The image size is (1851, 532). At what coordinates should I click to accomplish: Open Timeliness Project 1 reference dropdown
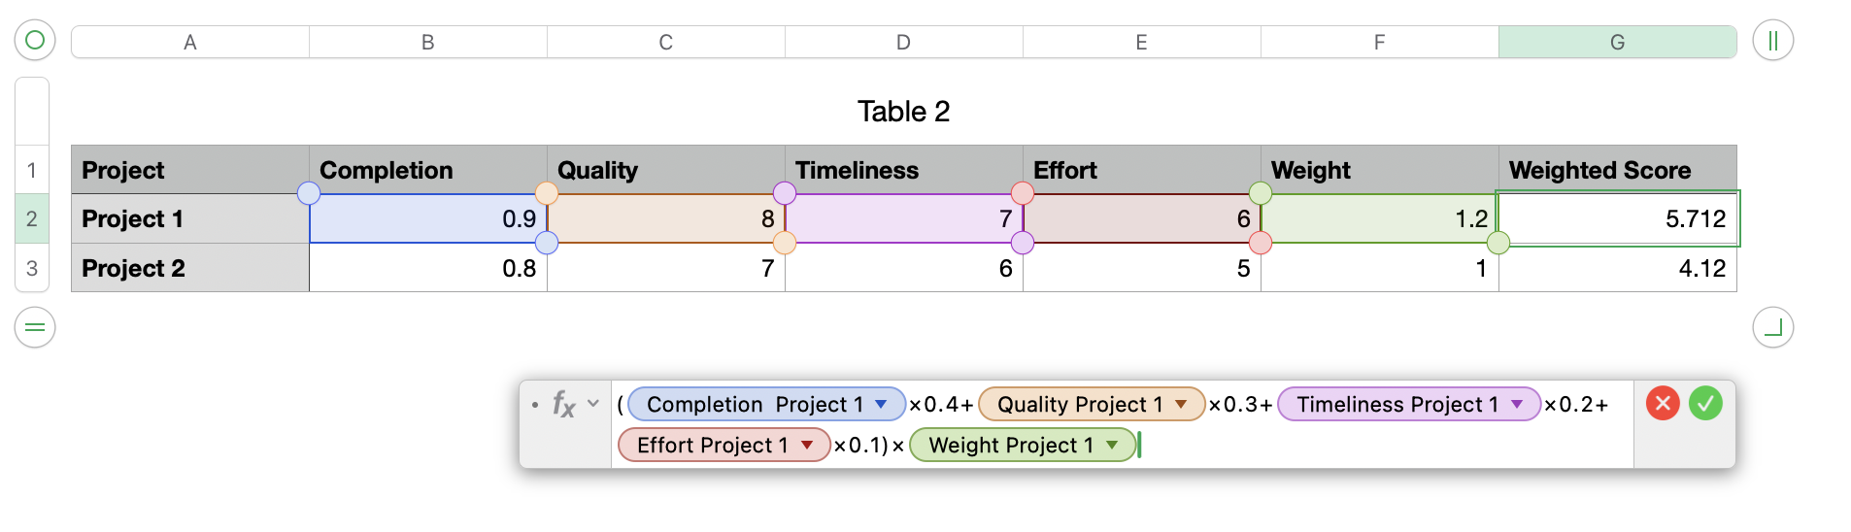point(1517,404)
